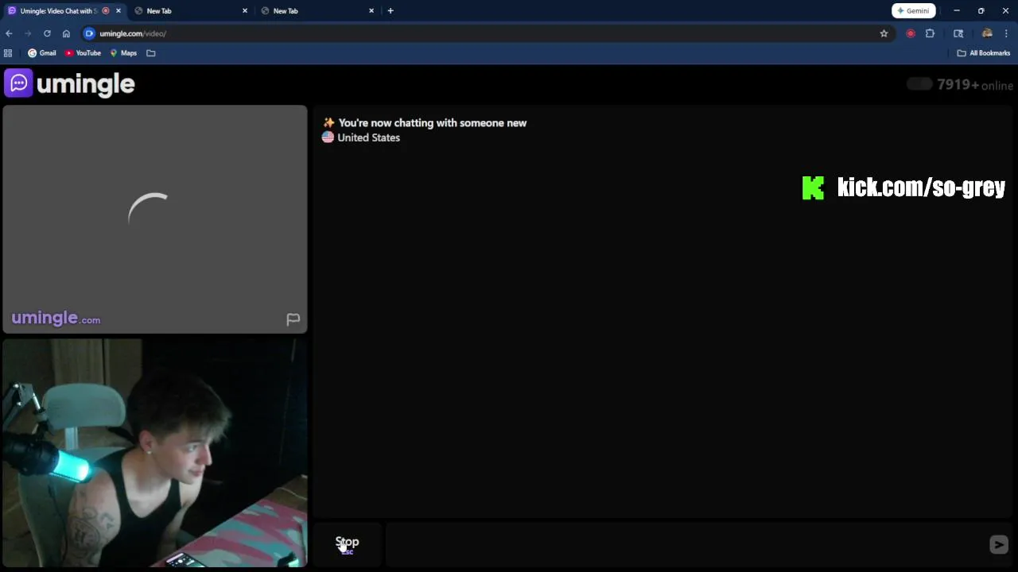Click the browser home icon
This screenshot has width=1018, height=572.
point(66,33)
